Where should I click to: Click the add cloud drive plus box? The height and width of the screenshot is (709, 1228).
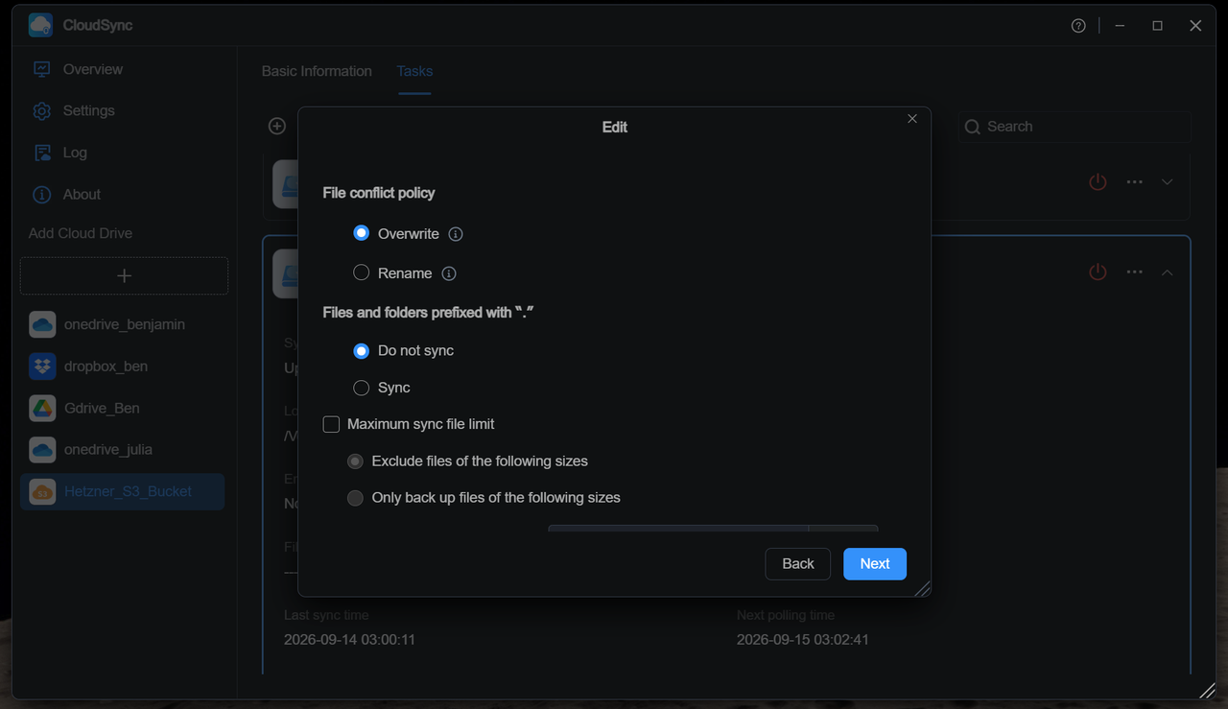pyautogui.click(x=124, y=275)
